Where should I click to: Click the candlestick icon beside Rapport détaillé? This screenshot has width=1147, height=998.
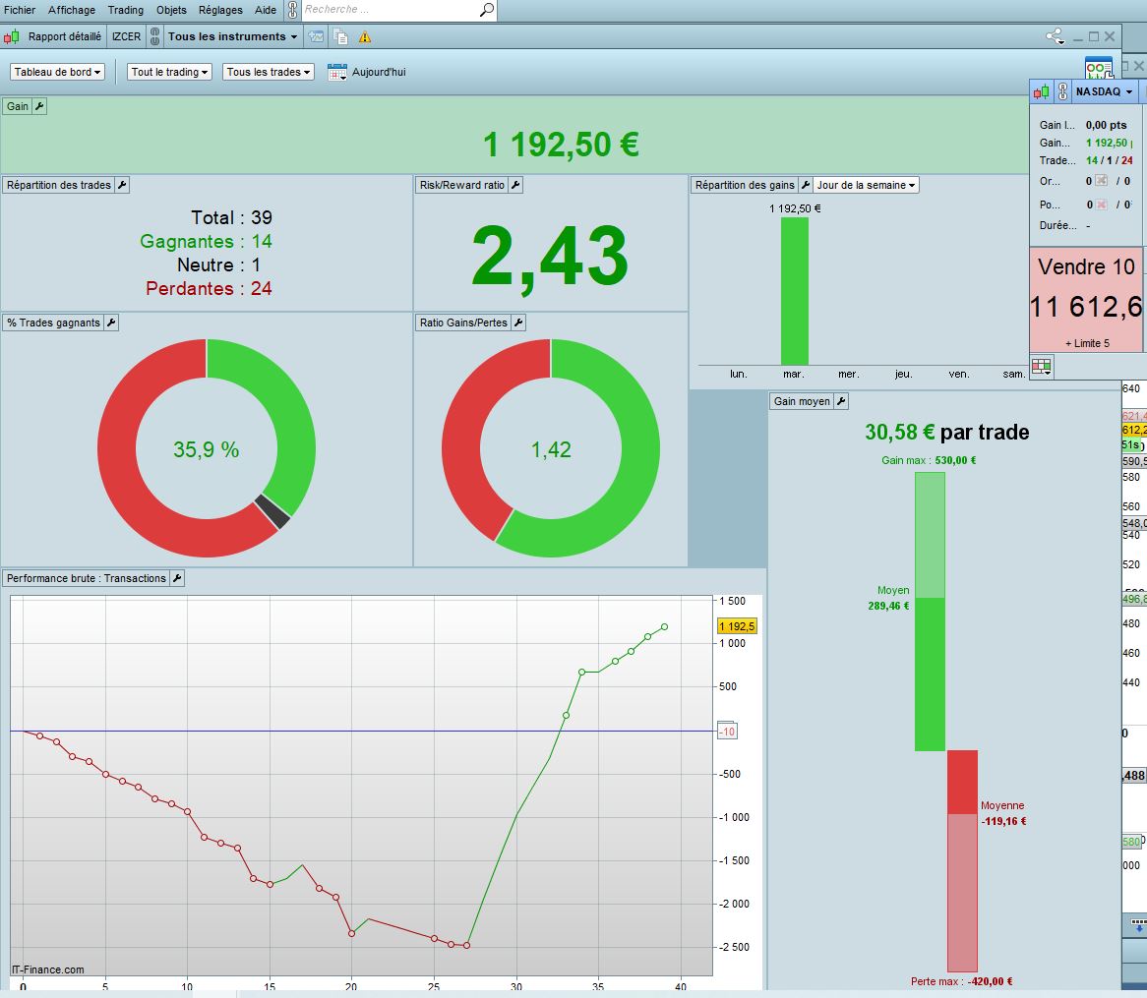pos(12,36)
